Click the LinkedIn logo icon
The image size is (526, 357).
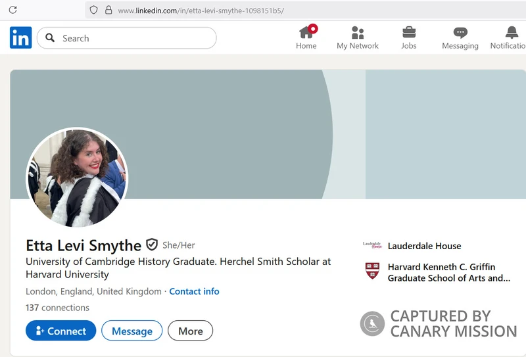pyautogui.click(x=20, y=38)
